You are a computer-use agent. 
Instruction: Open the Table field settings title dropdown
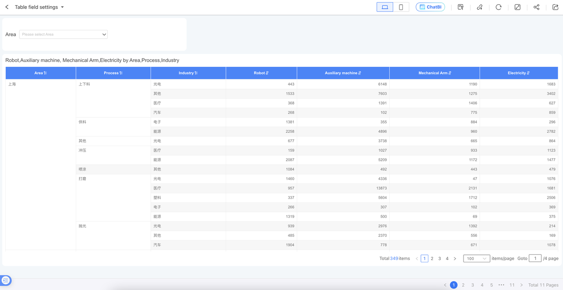[x=62, y=7]
